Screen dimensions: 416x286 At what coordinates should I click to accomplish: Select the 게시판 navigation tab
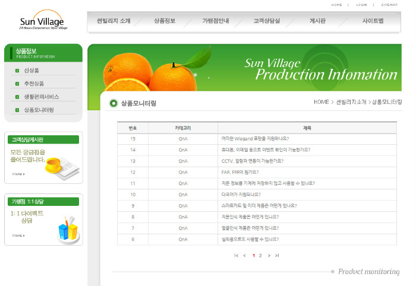317,21
